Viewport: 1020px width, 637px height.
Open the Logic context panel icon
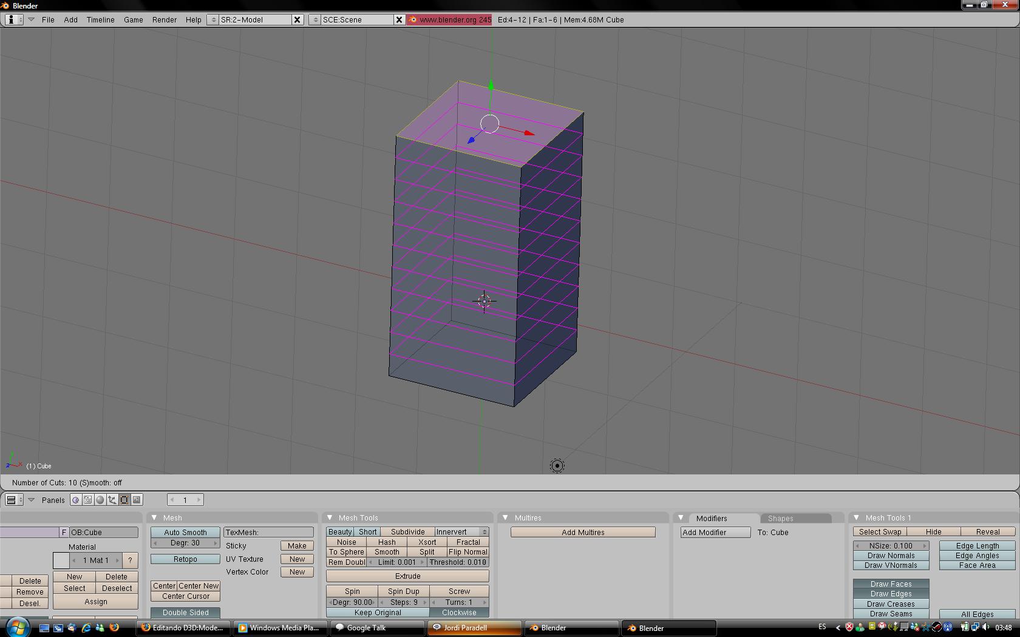coord(76,500)
